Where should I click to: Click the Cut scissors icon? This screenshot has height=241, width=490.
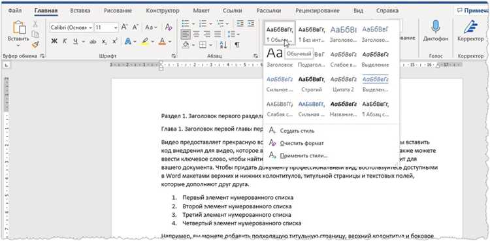click(35, 24)
